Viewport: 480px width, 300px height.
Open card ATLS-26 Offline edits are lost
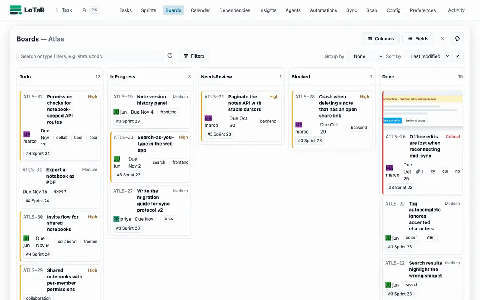click(x=423, y=143)
